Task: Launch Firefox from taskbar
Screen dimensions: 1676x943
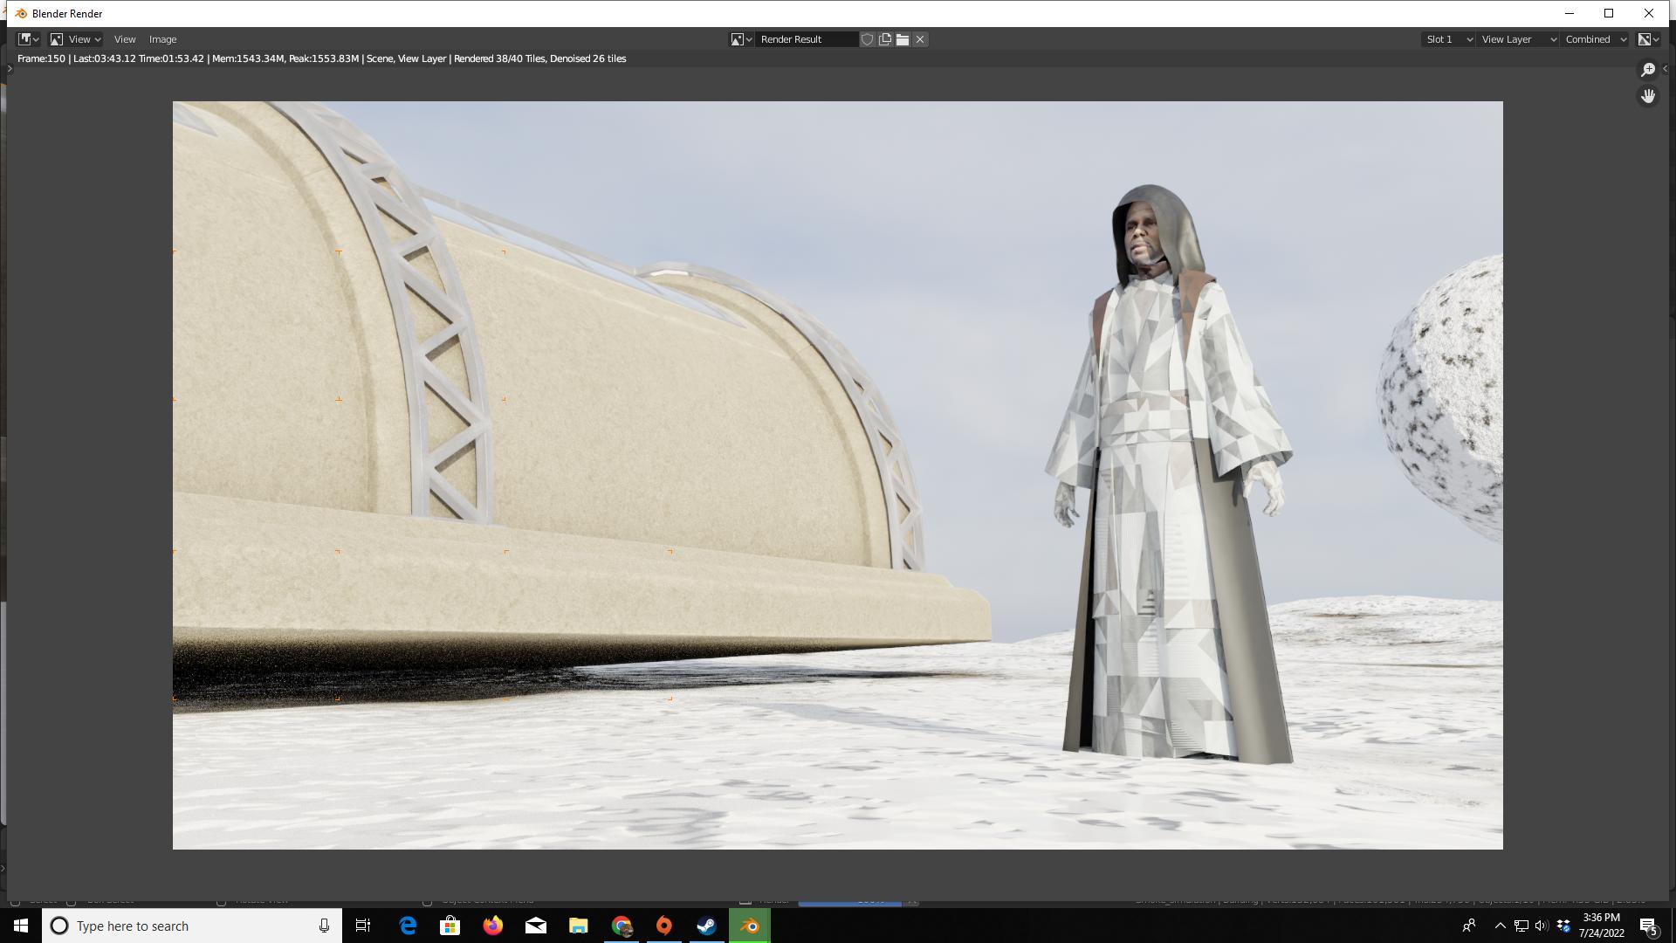Action: [x=493, y=926]
